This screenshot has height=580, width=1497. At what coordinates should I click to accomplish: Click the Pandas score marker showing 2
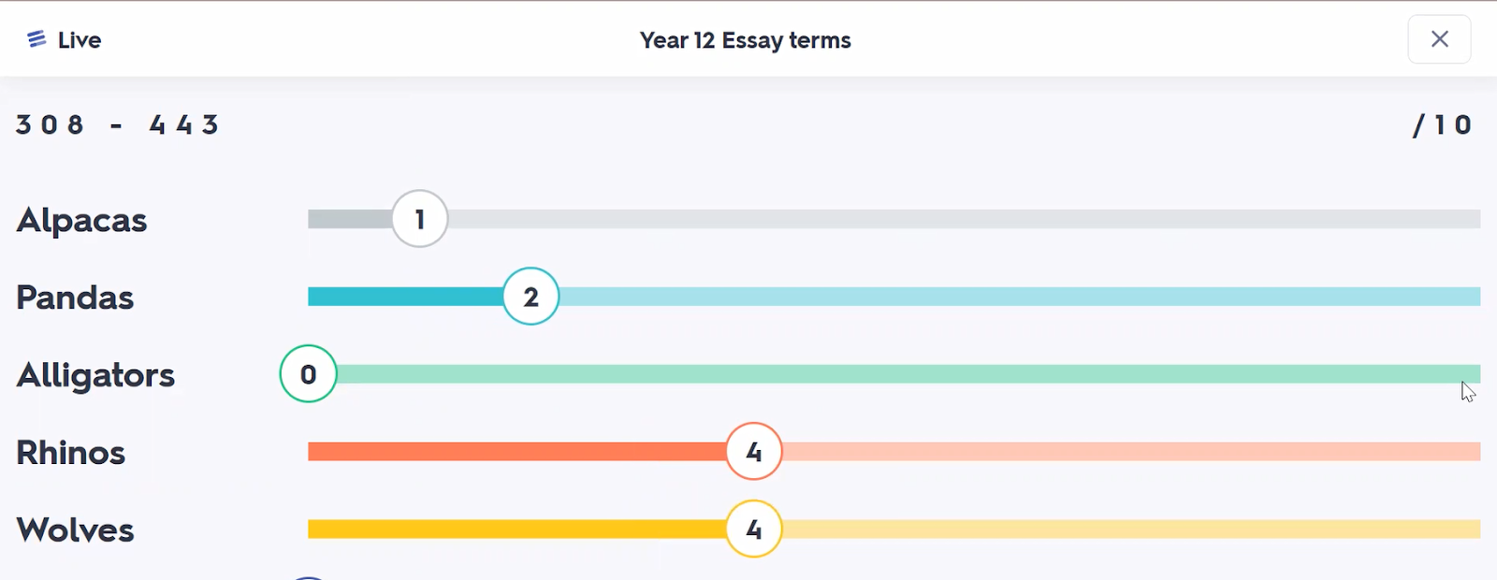pyautogui.click(x=530, y=297)
